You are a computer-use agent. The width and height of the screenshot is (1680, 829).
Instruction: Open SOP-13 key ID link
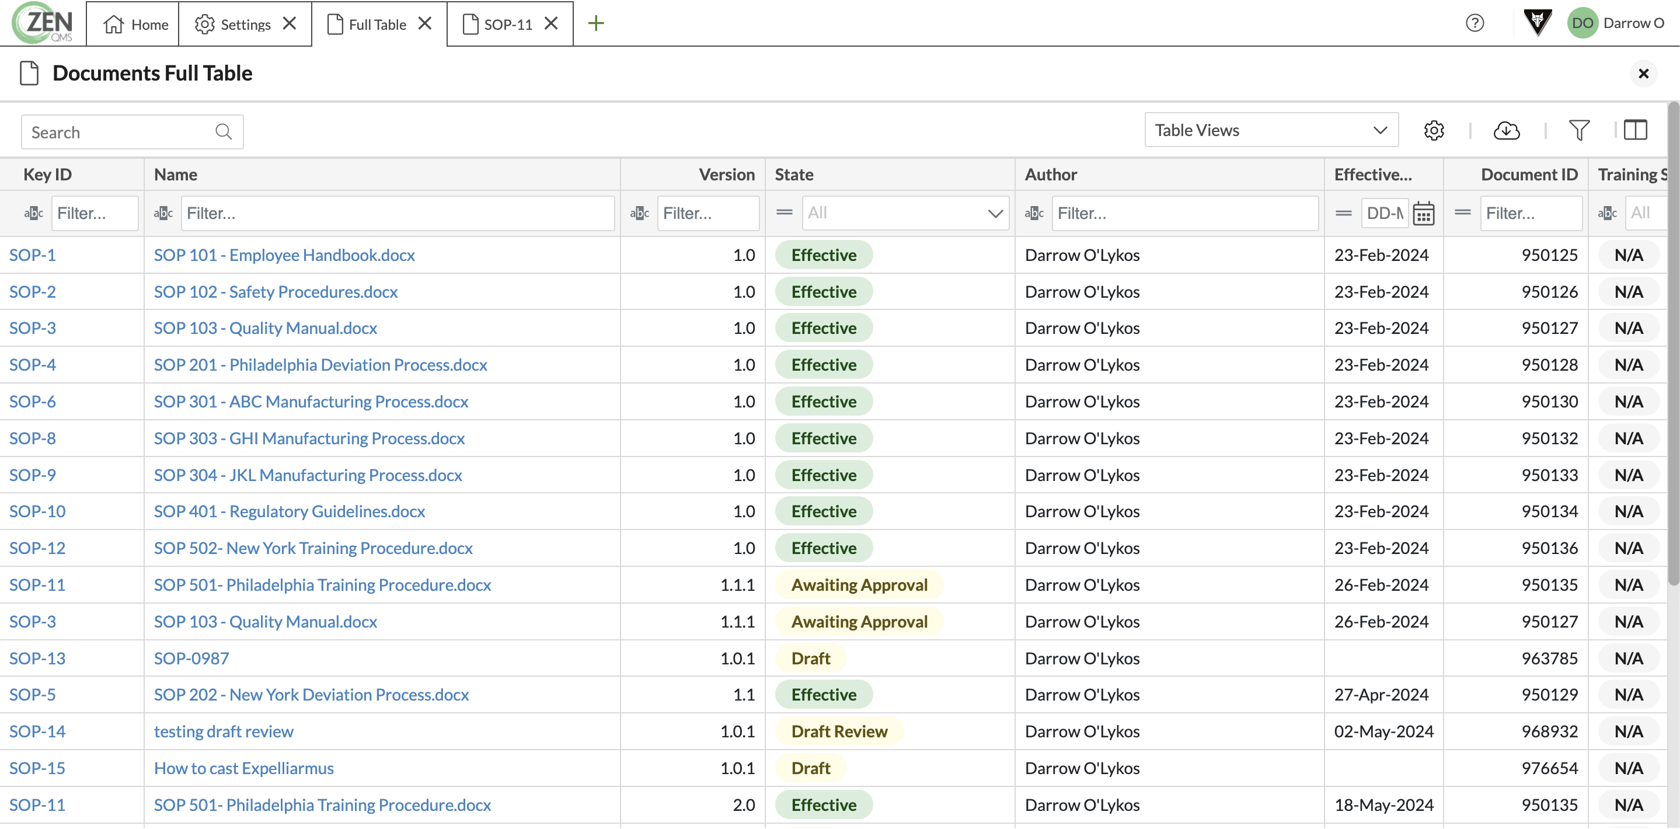[x=37, y=658]
